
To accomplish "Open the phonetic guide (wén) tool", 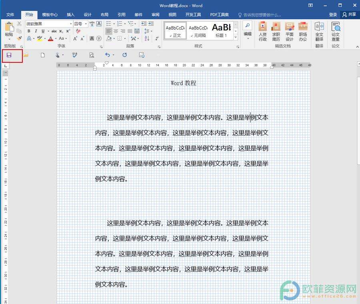I will tap(92, 24).
